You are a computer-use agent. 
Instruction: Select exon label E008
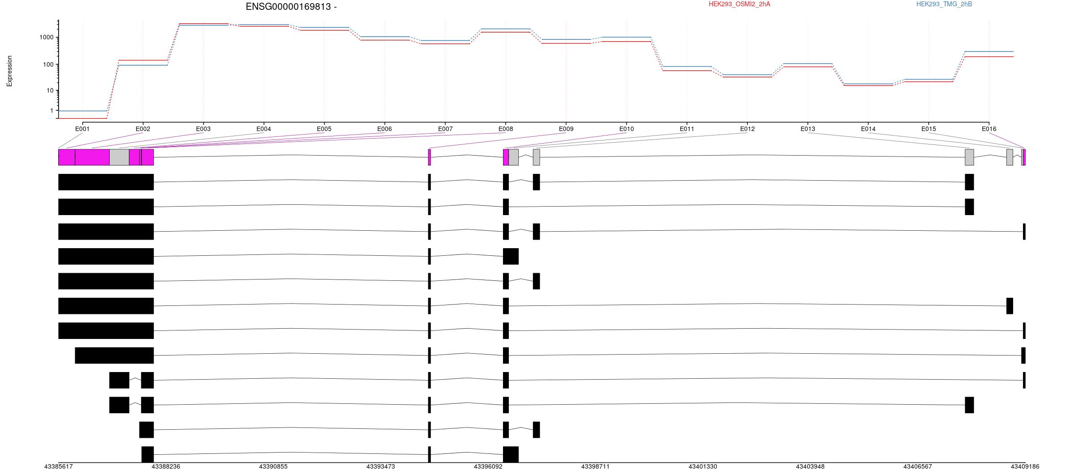tap(506, 129)
